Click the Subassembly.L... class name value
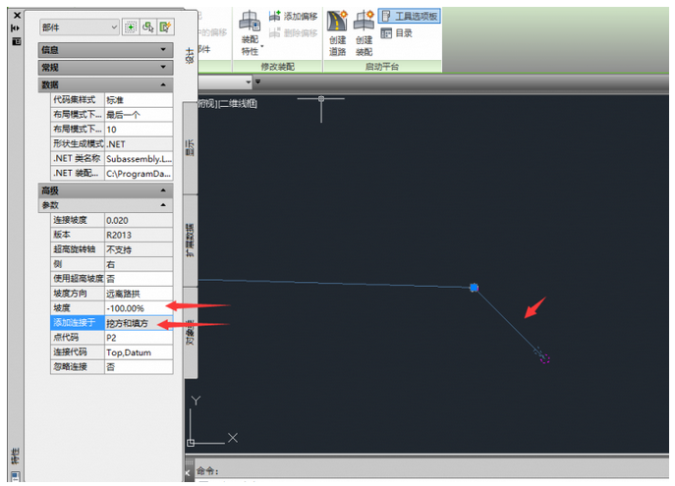Image resolution: width=675 pixels, height=486 pixels. click(139, 159)
